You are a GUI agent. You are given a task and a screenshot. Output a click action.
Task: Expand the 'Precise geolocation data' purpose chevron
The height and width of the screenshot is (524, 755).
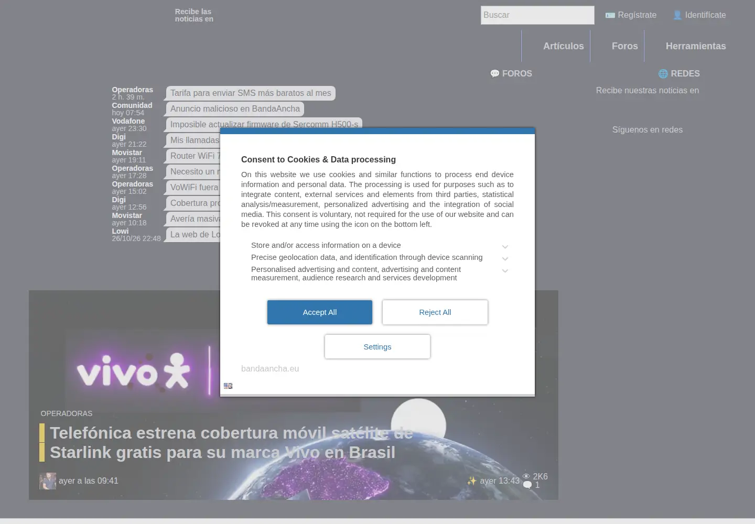coord(505,259)
